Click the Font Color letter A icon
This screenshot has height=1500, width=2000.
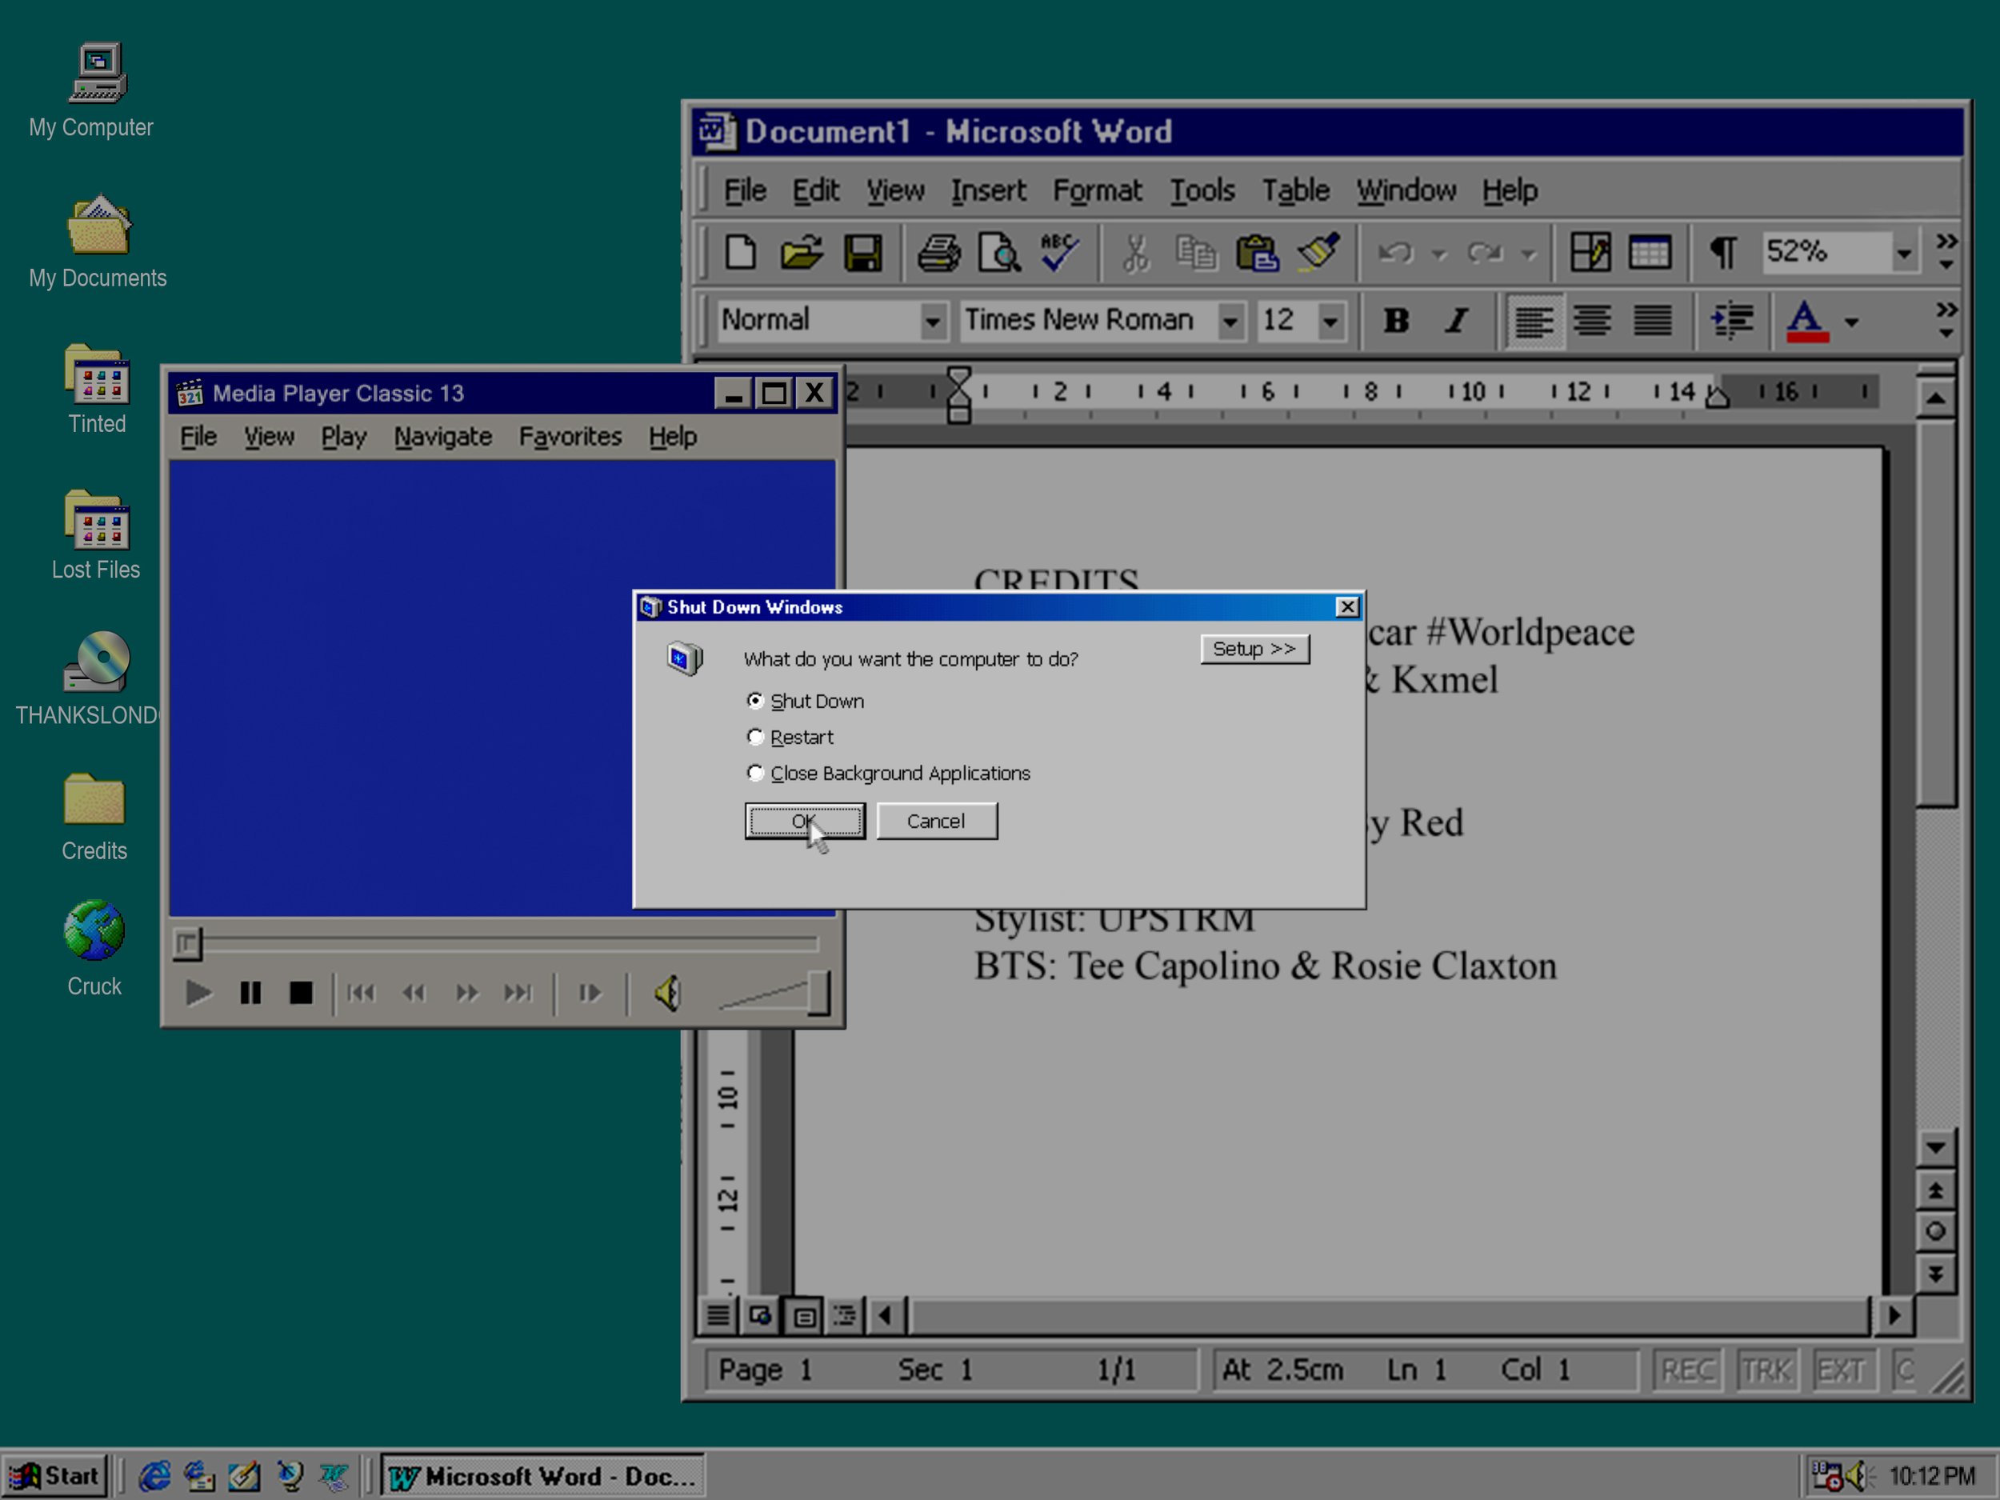[x=1806, y=320]
